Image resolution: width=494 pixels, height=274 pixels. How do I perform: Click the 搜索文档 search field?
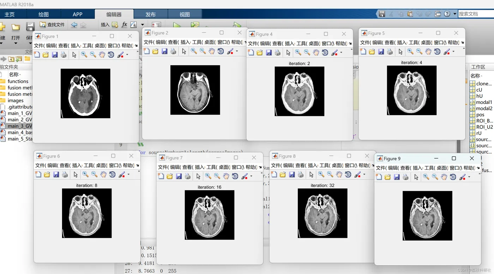point(476,14)
